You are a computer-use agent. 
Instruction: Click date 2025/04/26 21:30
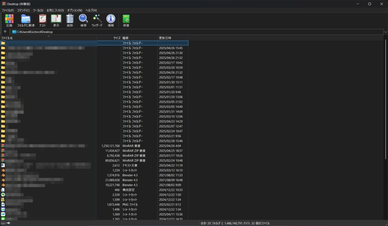coord(171,53)
